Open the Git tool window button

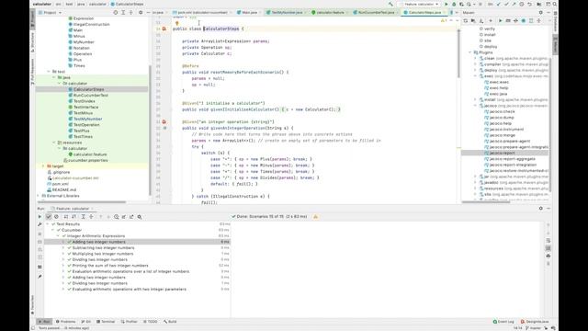point(85,322)
